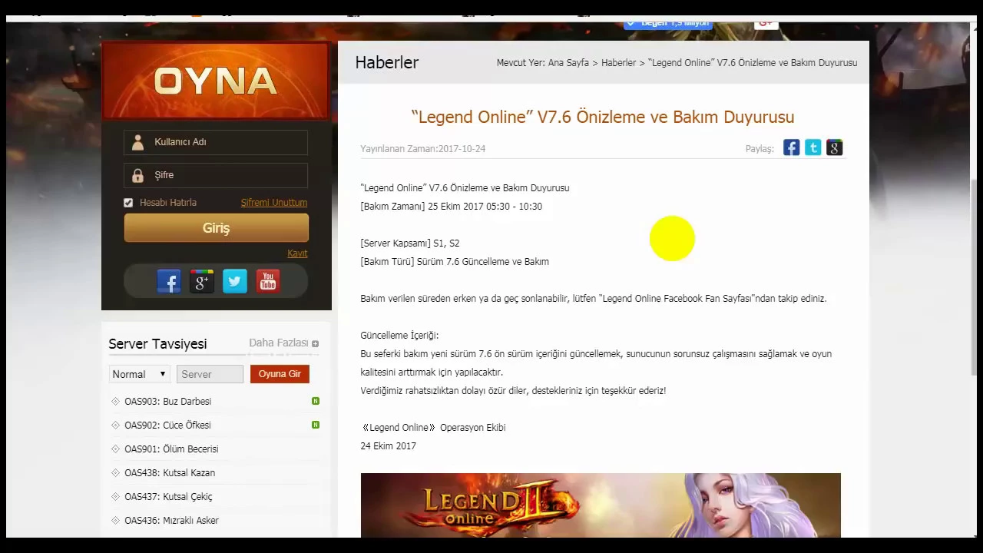This screenshot has height=553, width=983.
Task: Click the Legend Online II banner image
Action: coord(601,505)
